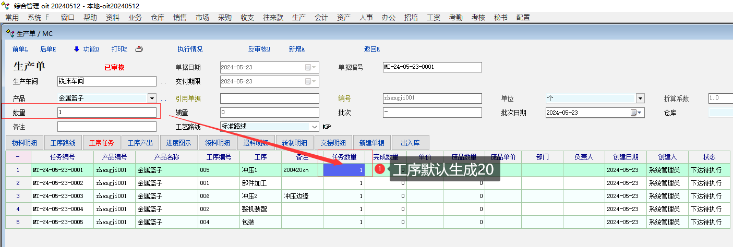Click the 反审核 link
Viewport: 733px width, 247px height.
pos(259,50)
